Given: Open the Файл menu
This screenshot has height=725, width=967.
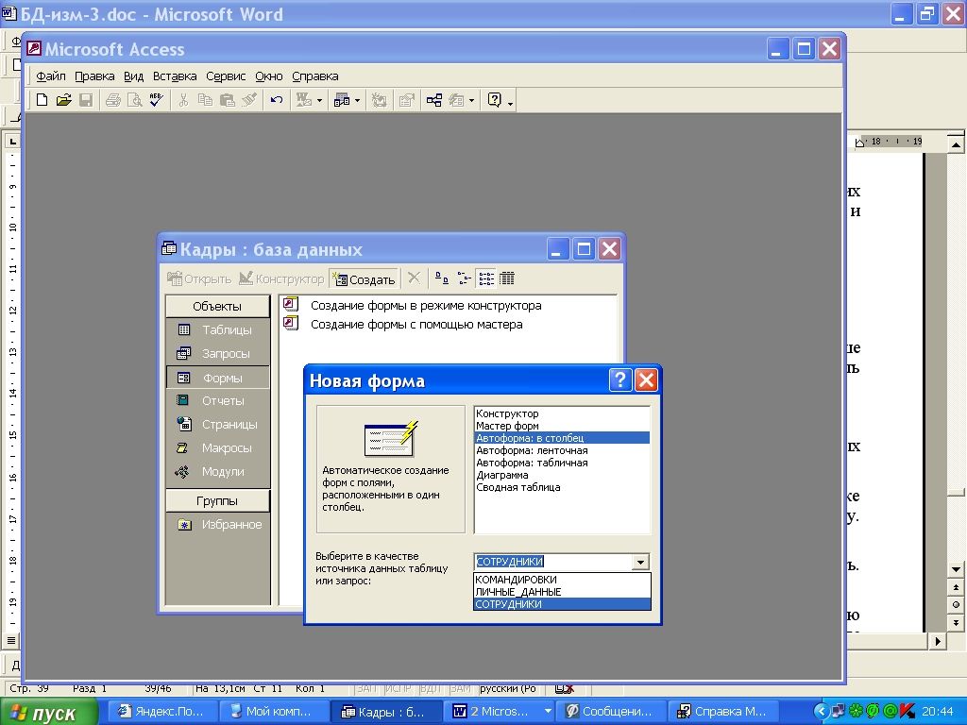Looking at the screenshot, I should (51, 76).
